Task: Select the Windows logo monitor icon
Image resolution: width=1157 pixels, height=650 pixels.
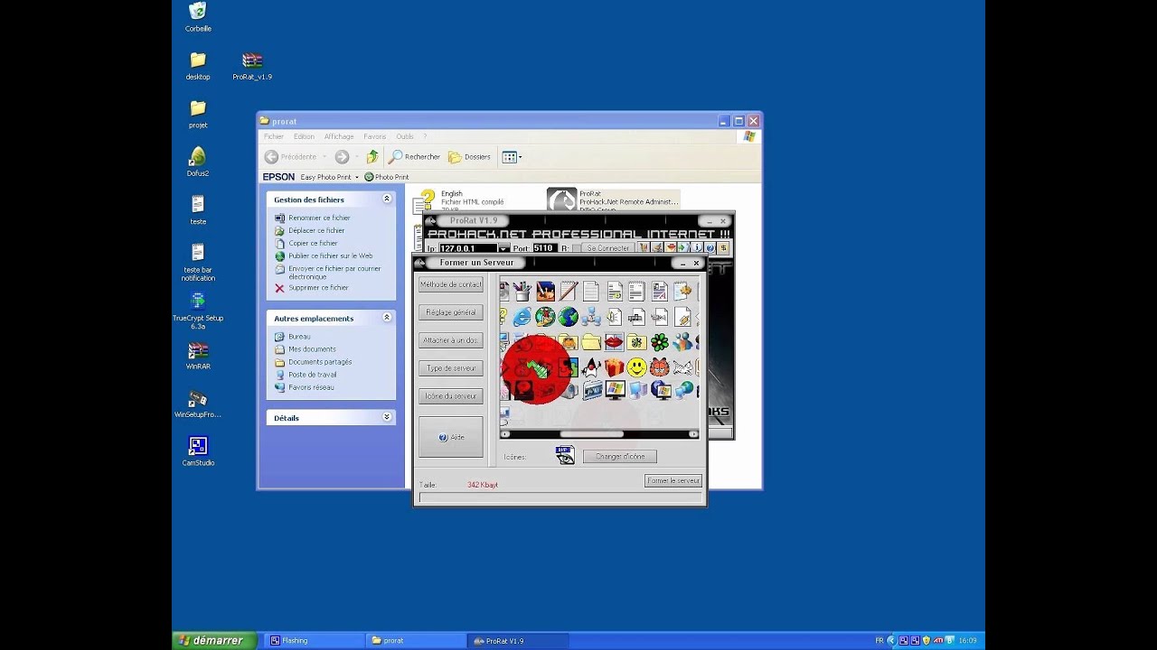Action: pos(615,390)
